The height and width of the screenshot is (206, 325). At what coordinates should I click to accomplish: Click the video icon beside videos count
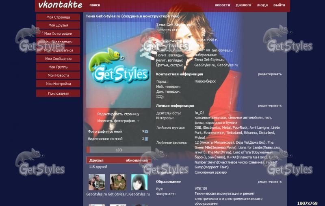coord(146,139)
